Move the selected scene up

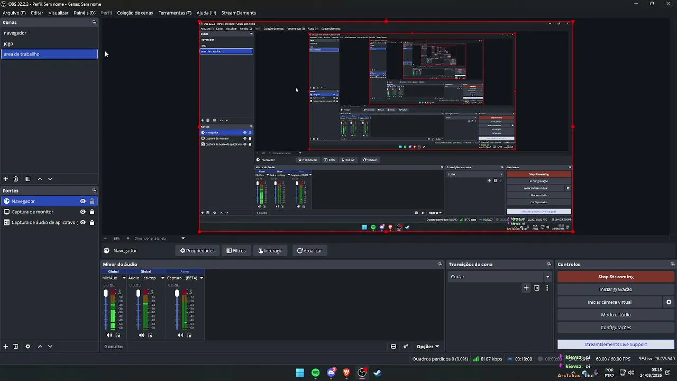pos(40,179)
